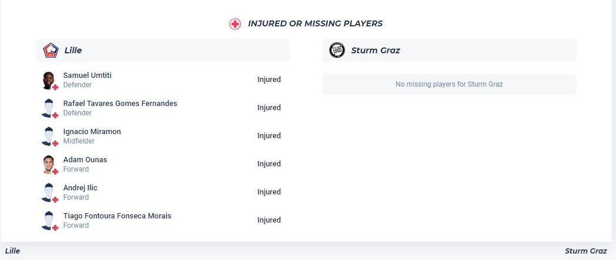
Task: Click the 'No missing players for Sturm Graz' notice
Action: (449, 84)
